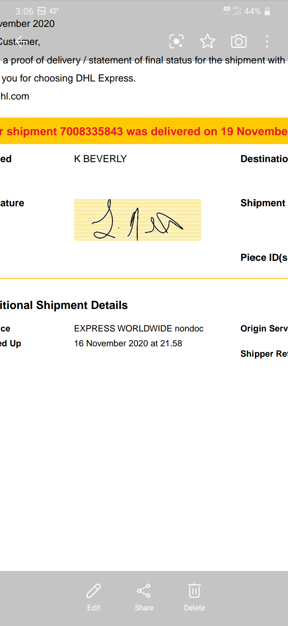This screenshot has width=288, height=626.
Task: Tap the Edit label
Action: pos(94,608)
